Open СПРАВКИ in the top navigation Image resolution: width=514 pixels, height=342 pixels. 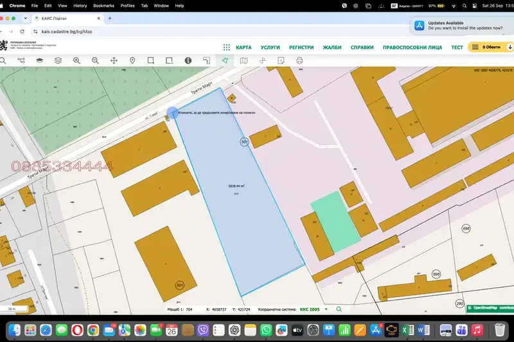pos(362,47)
